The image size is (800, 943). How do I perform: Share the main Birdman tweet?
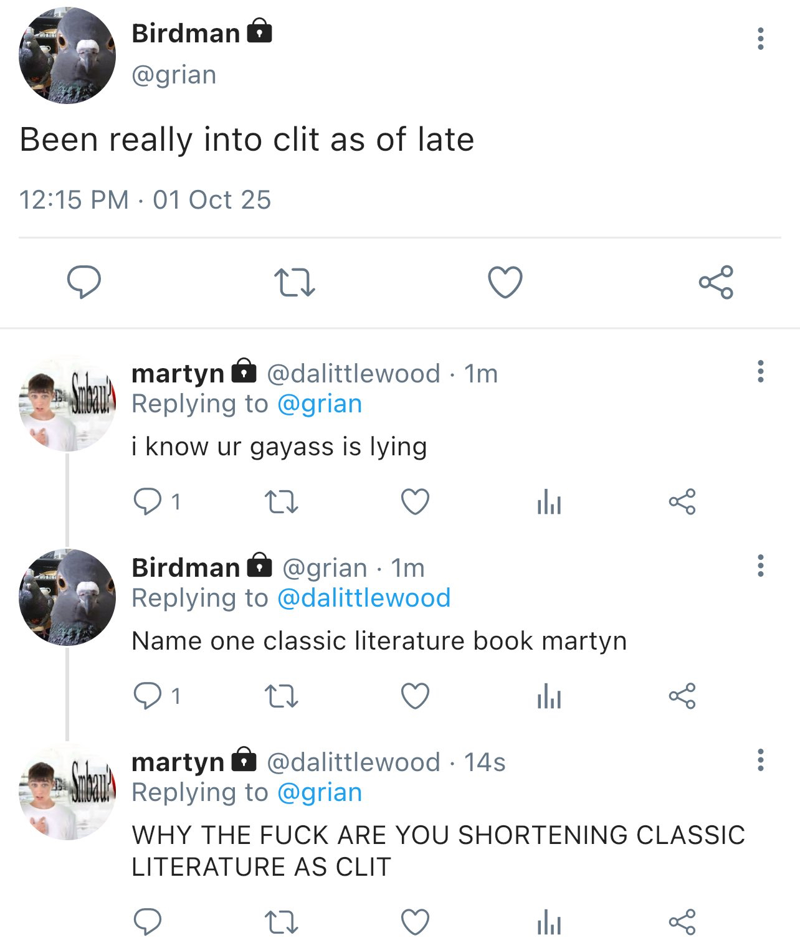click(715, 282)
